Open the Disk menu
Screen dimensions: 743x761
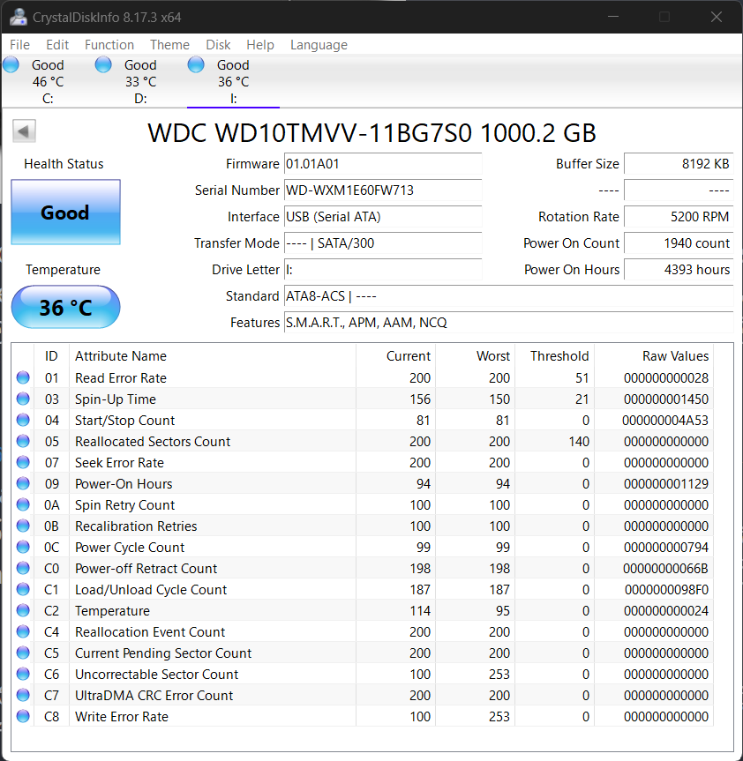[218, 45]
